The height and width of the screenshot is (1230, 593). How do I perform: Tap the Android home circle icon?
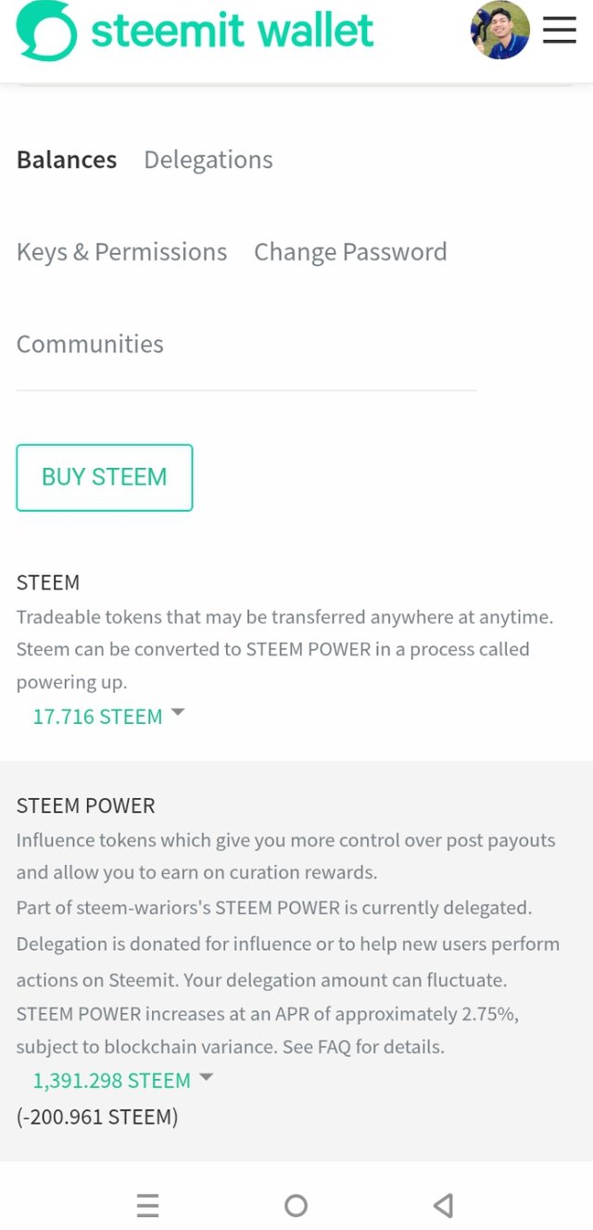(296, 1205)
